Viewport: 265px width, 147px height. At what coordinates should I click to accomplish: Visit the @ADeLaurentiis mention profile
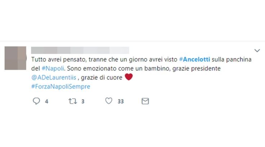[x=54, y=78]
